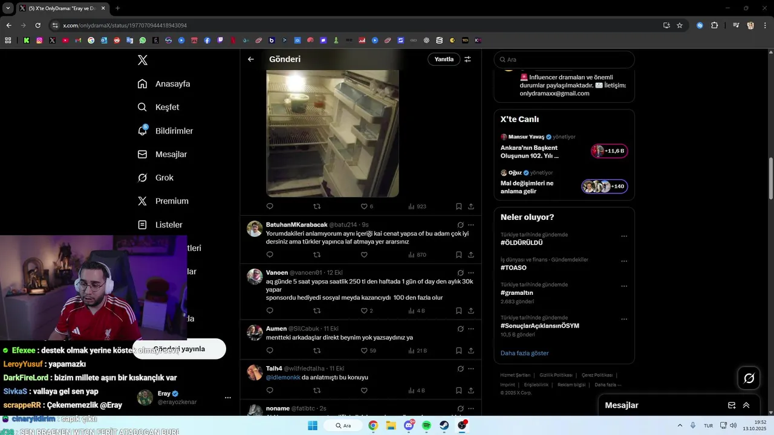Open the Grok floating button
The width and height of the screenshot is (774, 435).
(749, 378)
